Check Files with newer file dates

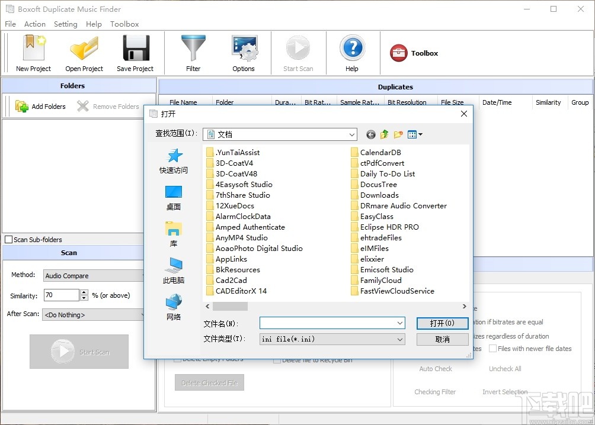click(492, 348)
